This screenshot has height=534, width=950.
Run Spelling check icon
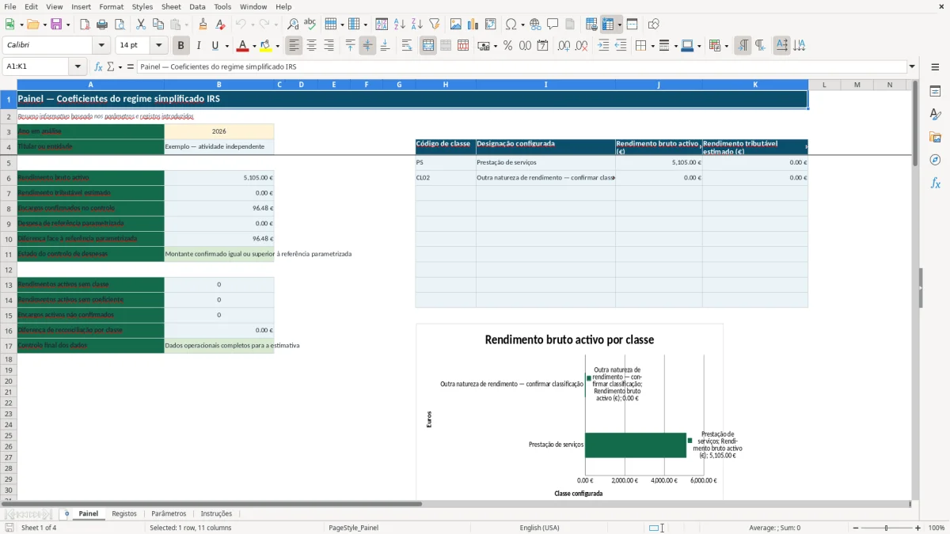(310, 25)
